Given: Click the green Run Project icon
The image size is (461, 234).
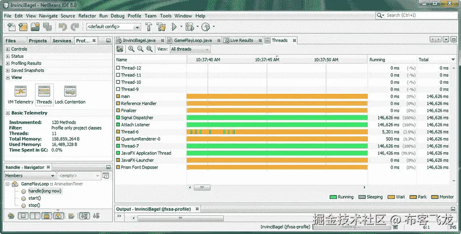Looking at the screenshot, I should coord(174,27).
